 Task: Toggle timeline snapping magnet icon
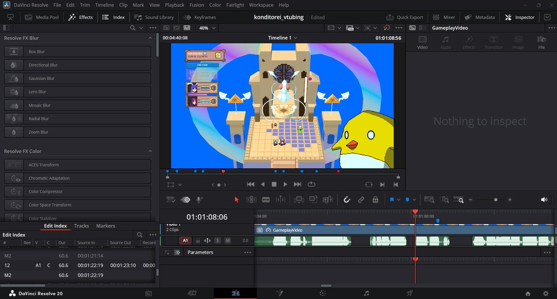346,200
